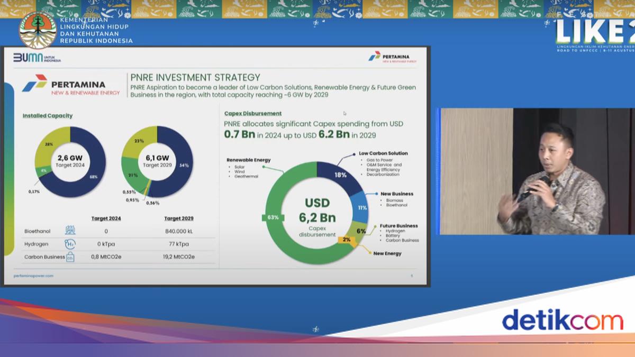Click the Kementerian Lingkungan Hidup tree emblem
The height and width of the screenshot is (357, 635).
(38, 31)
